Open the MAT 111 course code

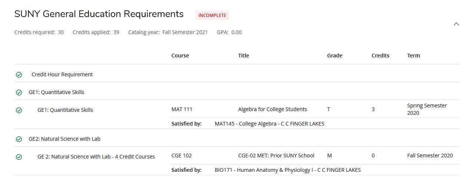coord(182,109)
